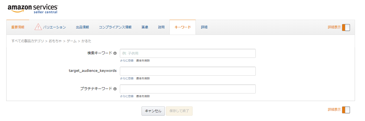Switch to the 出品情報 tab

tap(82, 27)
